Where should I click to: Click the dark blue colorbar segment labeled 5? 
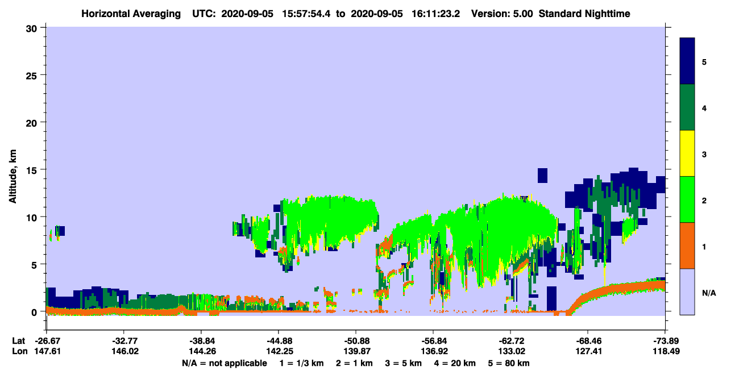(687, 61)
